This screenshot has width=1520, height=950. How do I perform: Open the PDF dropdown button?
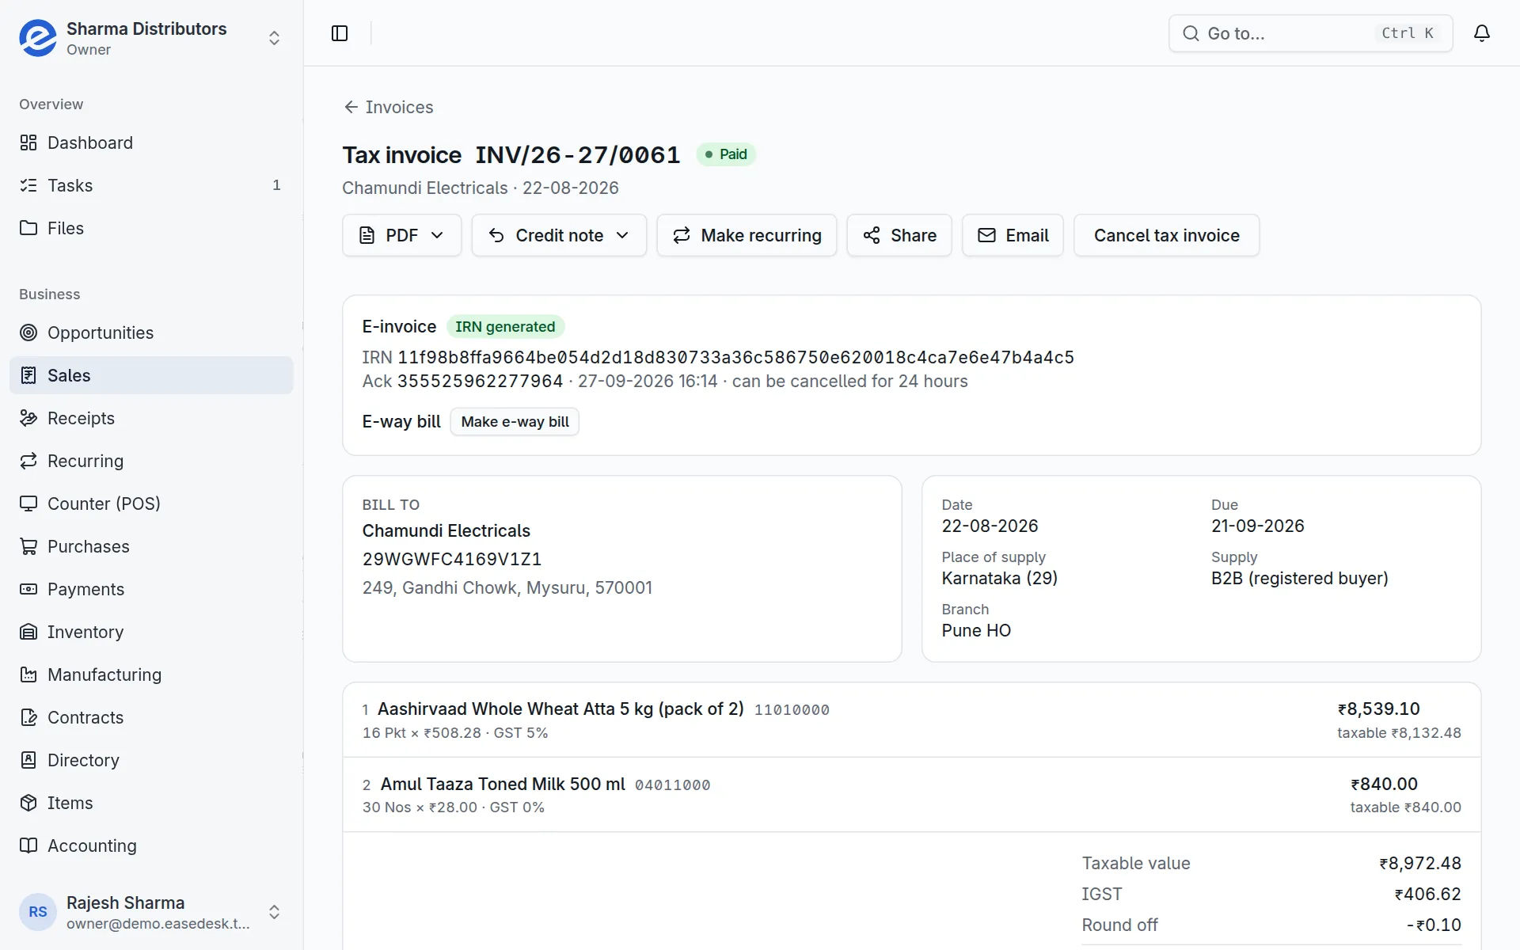click(x=401, y=235)
